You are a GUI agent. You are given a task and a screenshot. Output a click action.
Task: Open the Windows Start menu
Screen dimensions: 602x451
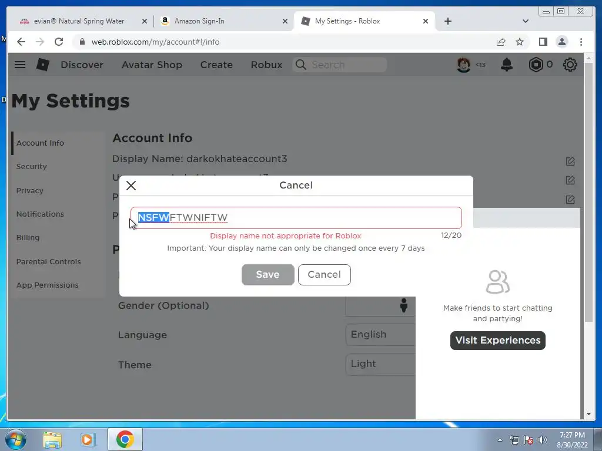click(x=15, y=439)
